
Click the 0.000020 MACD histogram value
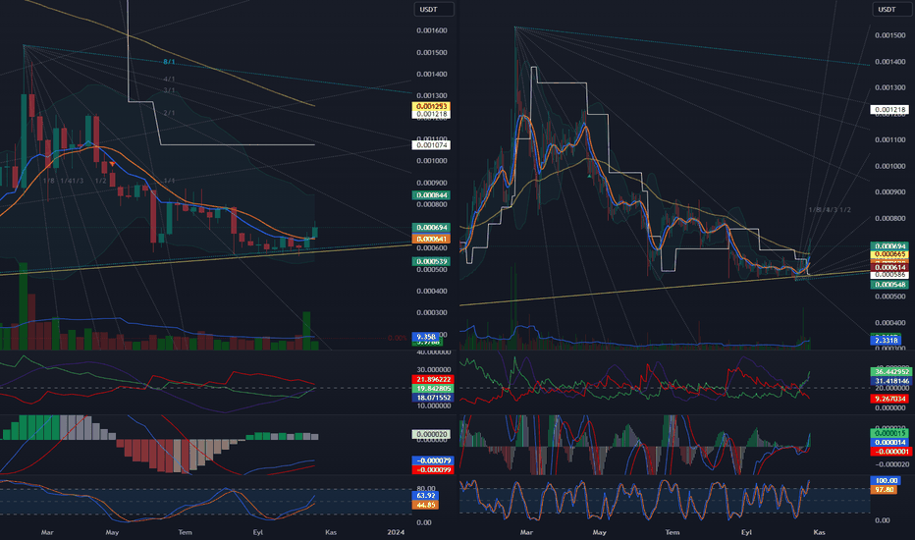tap(432, 434)
